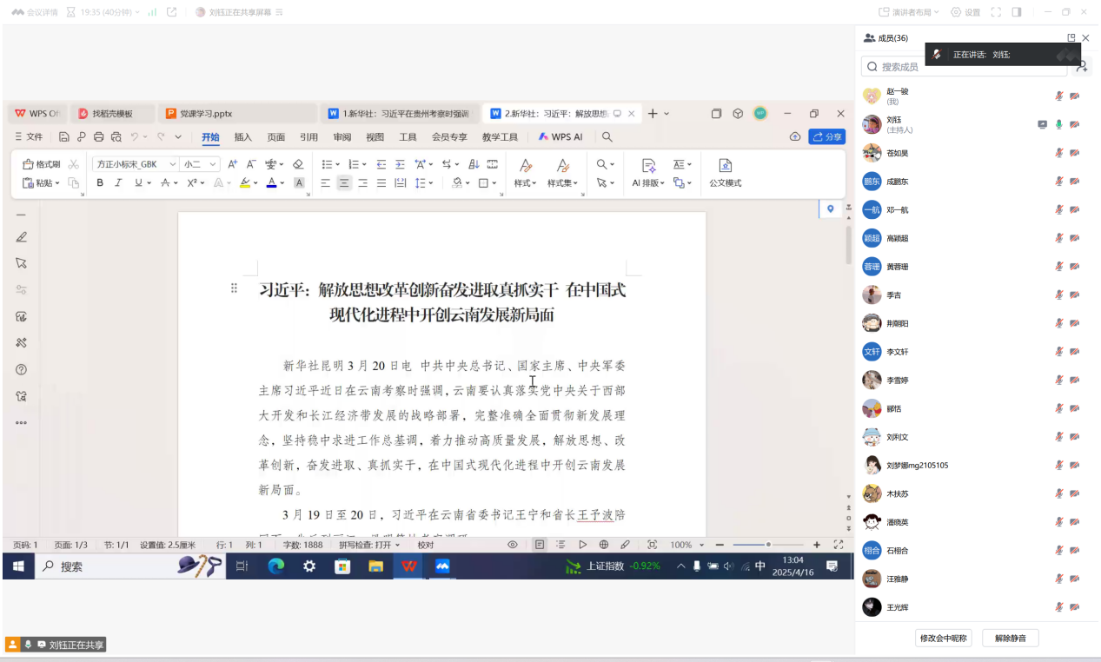The height and width of the screenshot is (662, 1101).
Task: Click the pen tool in left sidebar
Action: click(22, 237)
